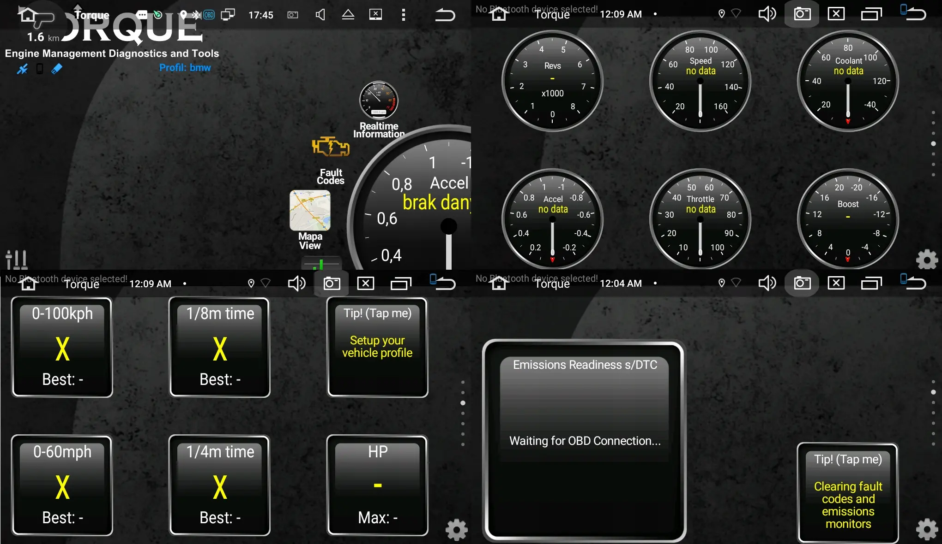Tap the home icon on the emissions screen
Image resolution: width=942 pixels, height=544 pixels.
[x=499, y=284]
